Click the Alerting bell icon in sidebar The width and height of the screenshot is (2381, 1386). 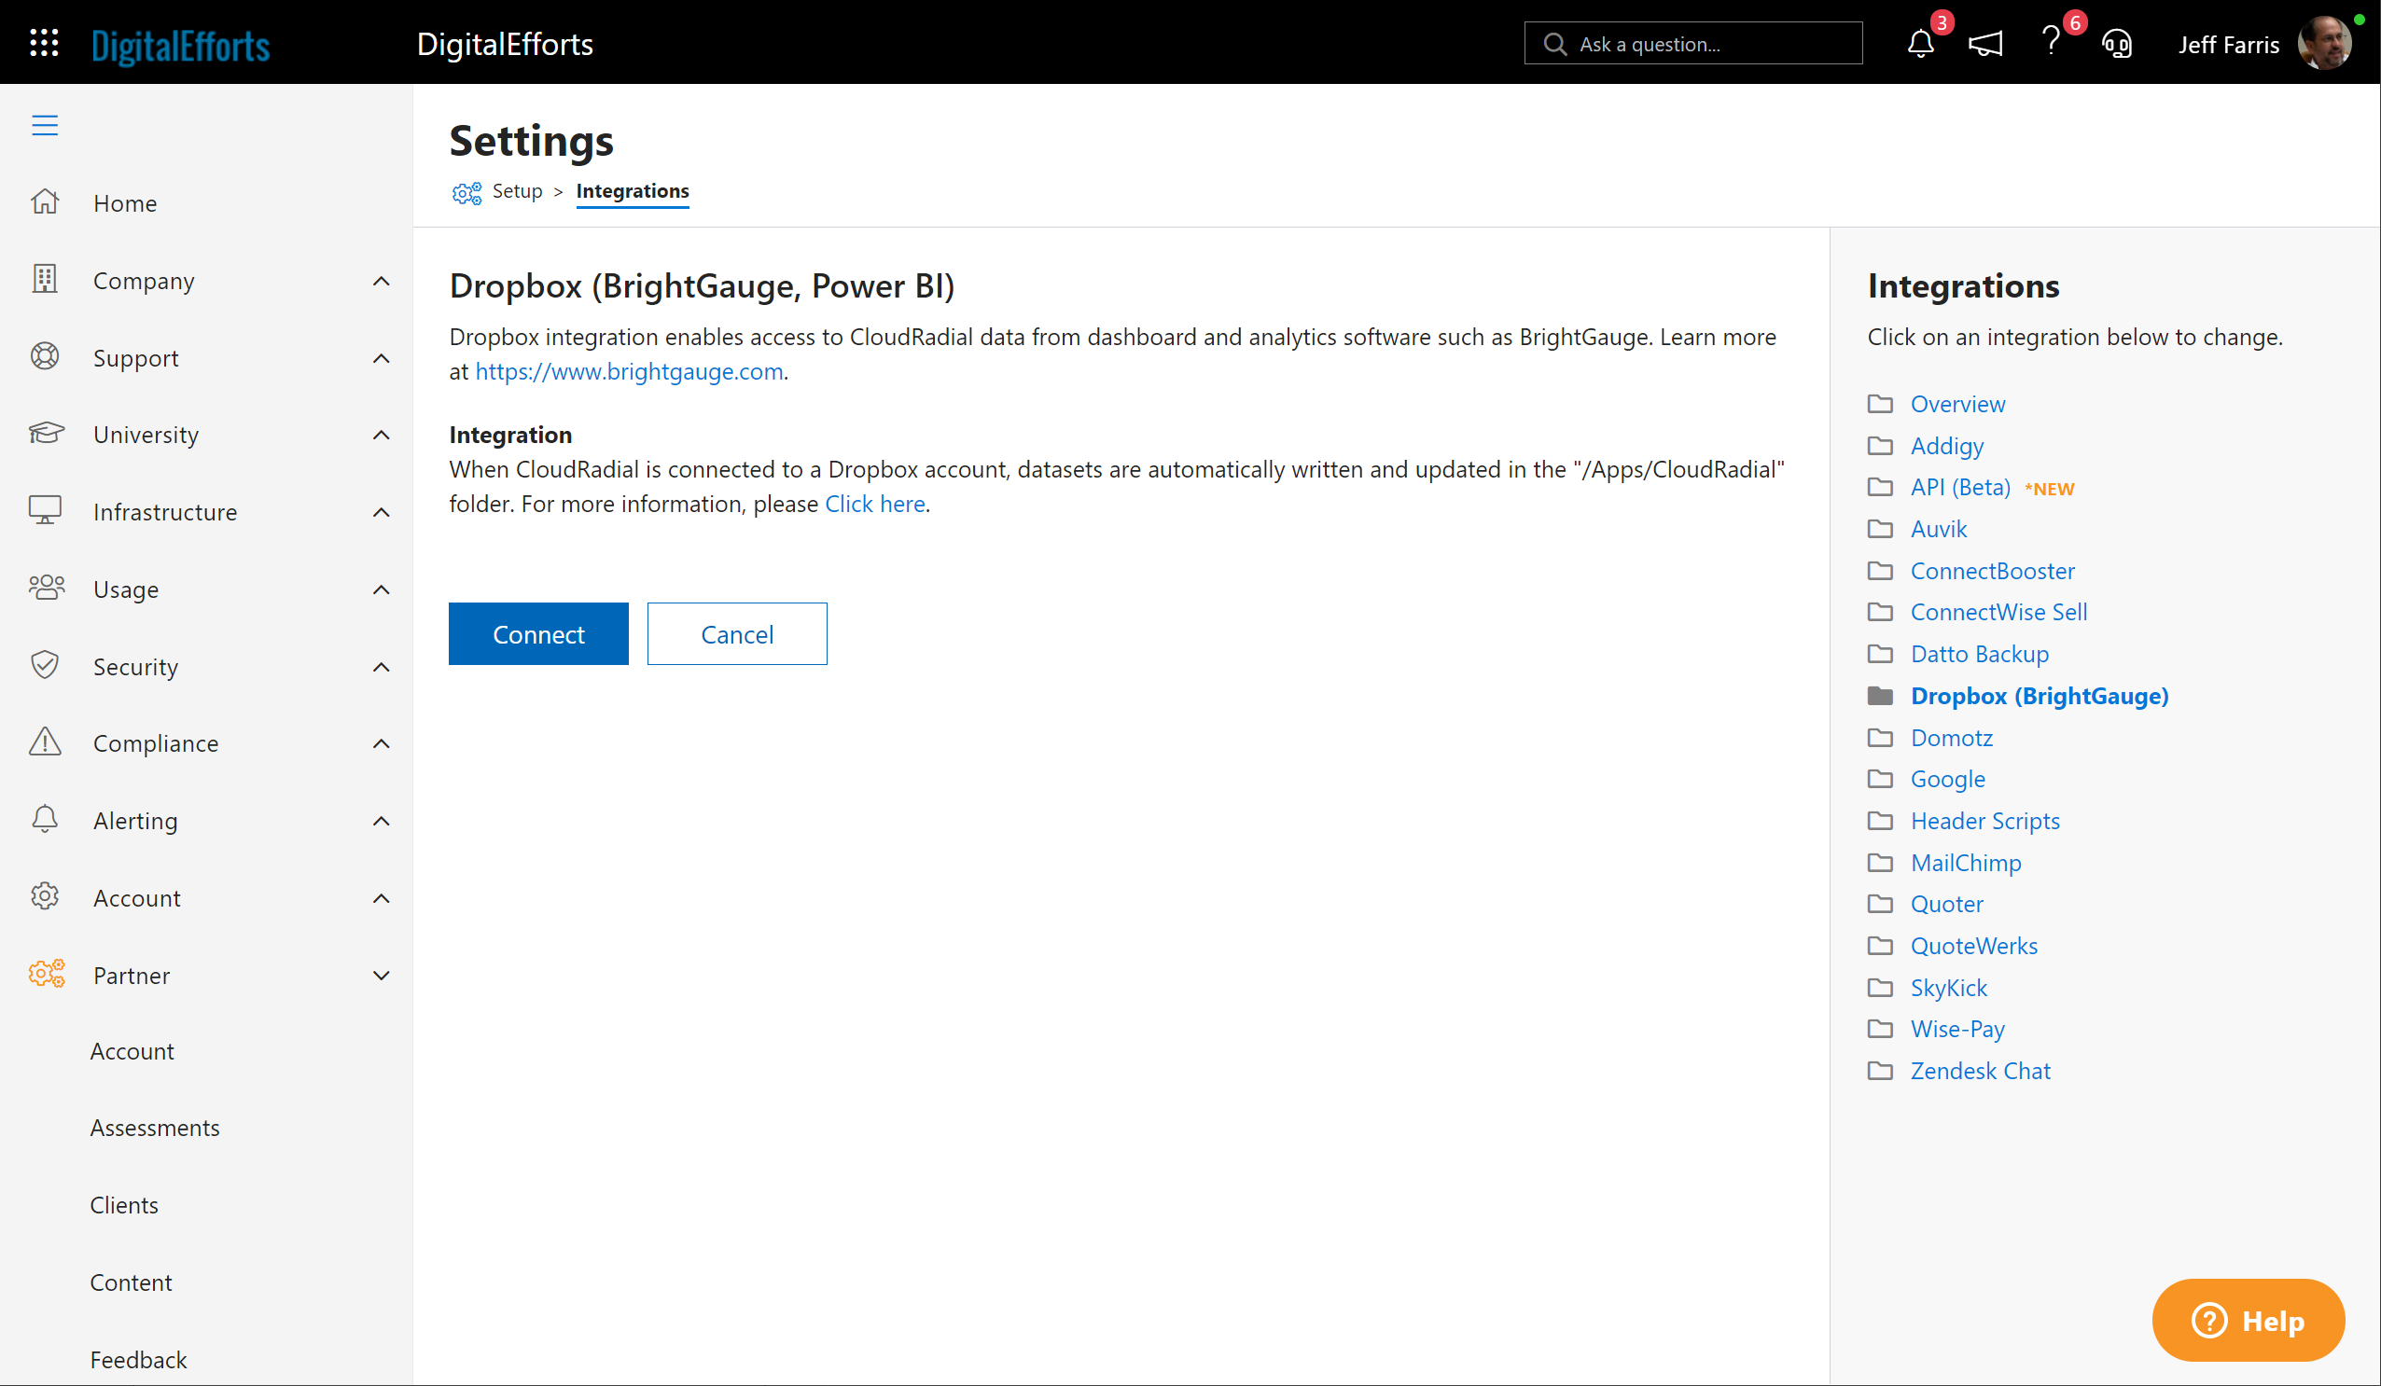[x=45, y=819]
